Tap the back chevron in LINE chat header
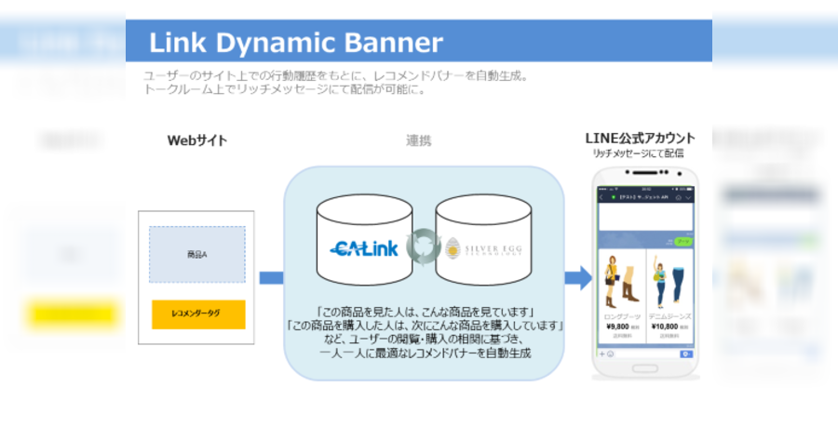Screen dimensions: 838x440 coord(601,197)
